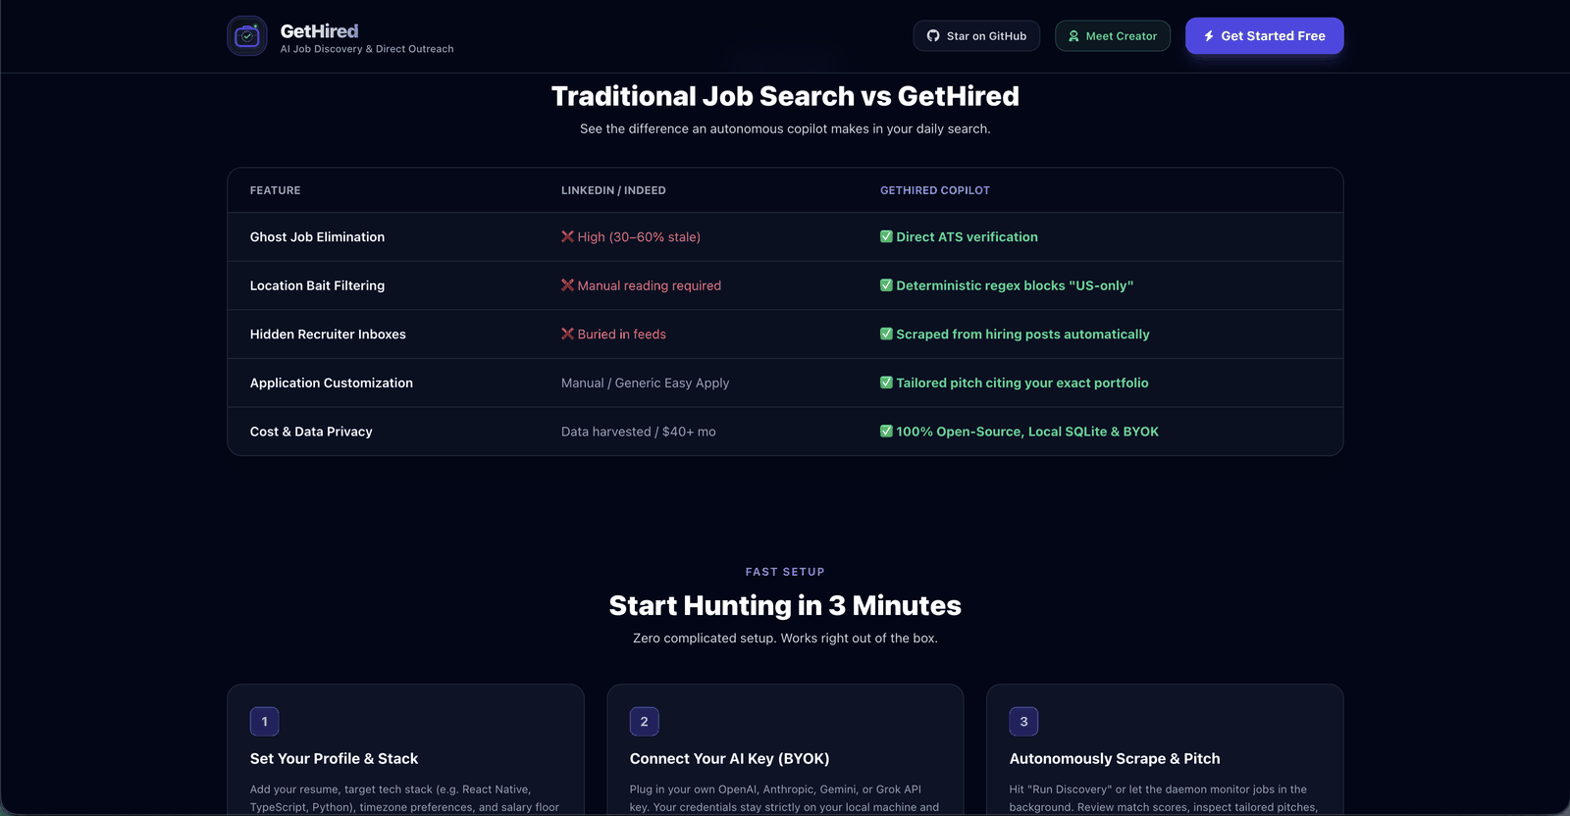Click Get Started Free button
Screen dimensions: 1570x816
coord(1264,36)
